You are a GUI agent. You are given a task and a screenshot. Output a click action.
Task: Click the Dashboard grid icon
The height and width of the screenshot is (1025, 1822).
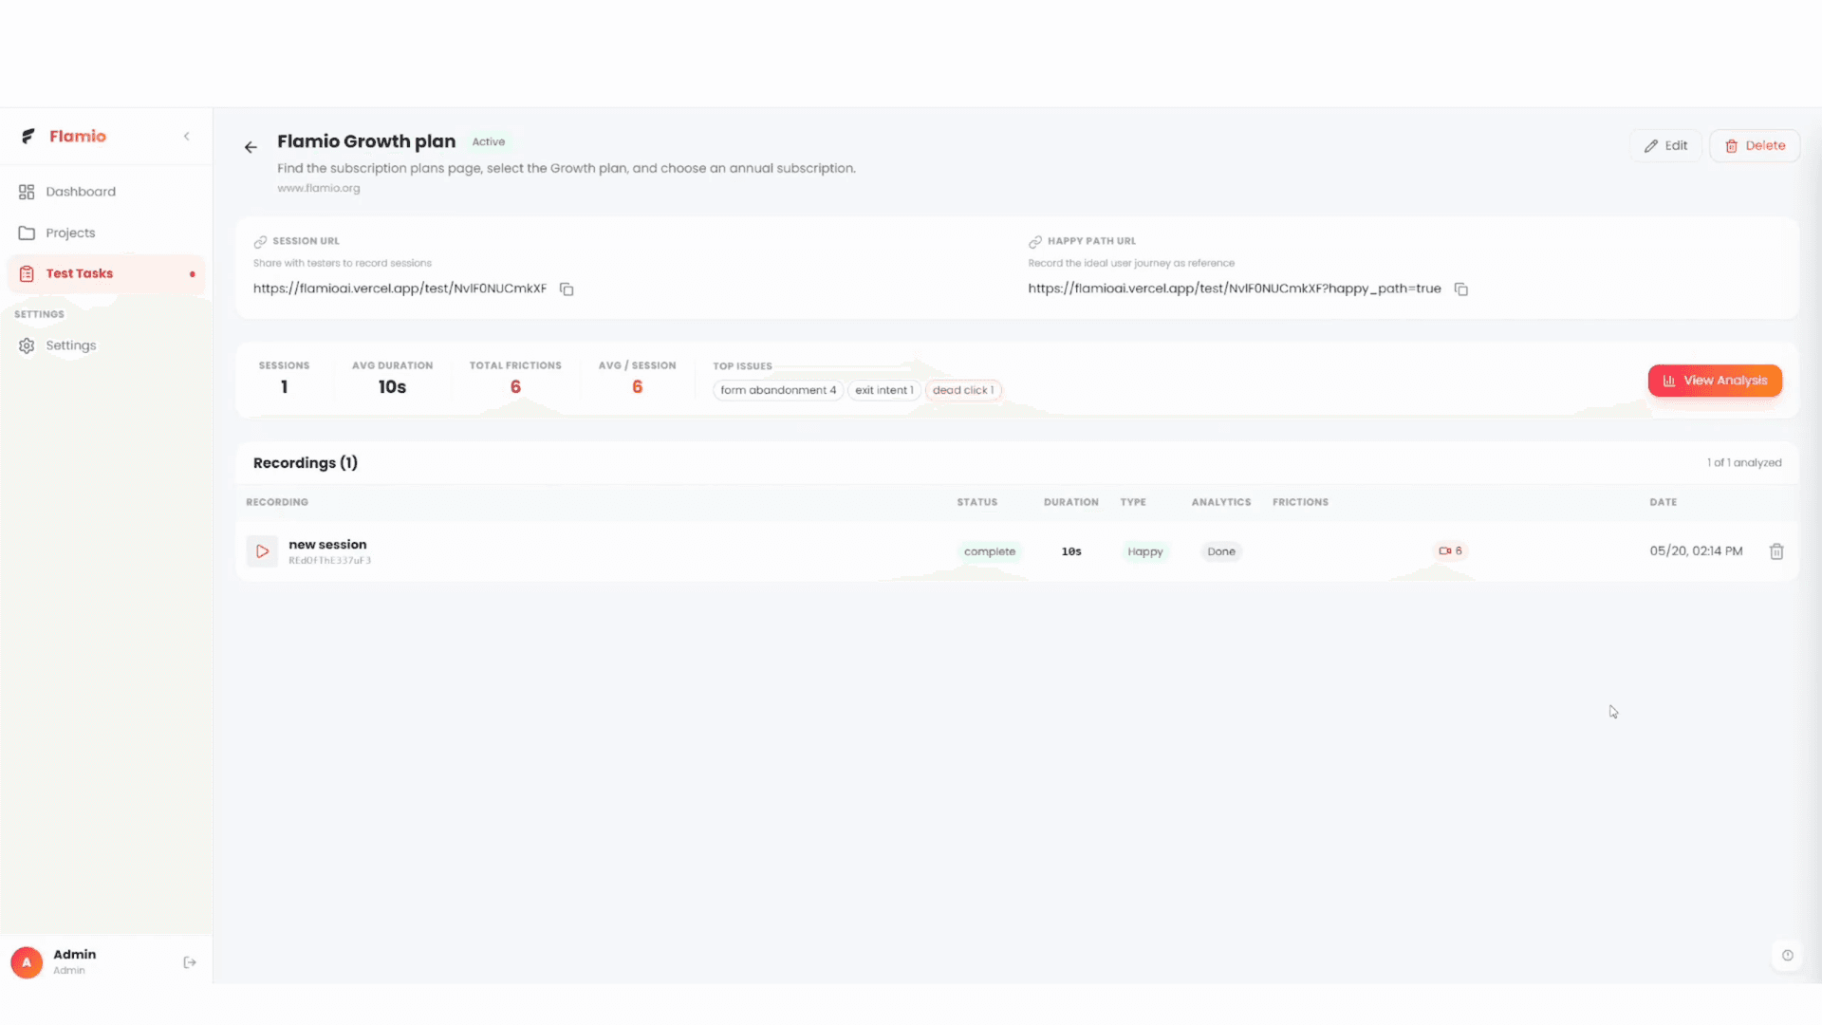(27, 192)
